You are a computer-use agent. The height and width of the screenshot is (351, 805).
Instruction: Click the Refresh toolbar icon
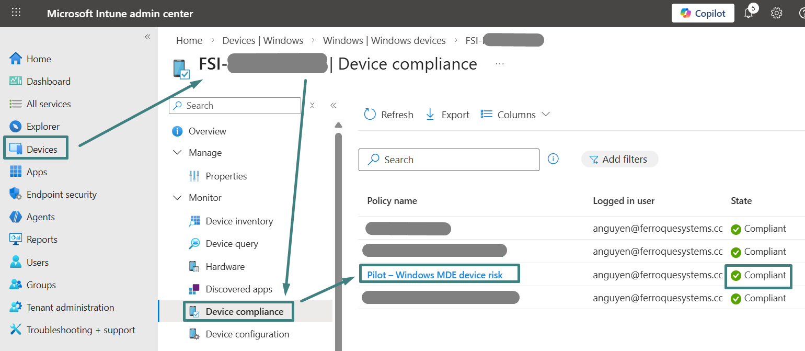(370, 115)
